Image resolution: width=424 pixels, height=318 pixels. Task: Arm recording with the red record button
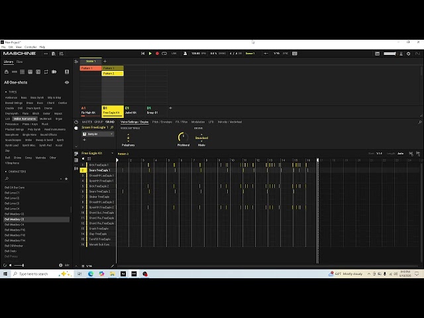tap(157, 54)
